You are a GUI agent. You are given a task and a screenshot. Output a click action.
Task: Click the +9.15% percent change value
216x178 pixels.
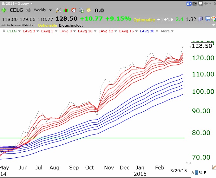coord(118,19)
